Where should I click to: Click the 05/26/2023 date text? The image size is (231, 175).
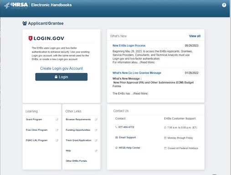[191, 46]
